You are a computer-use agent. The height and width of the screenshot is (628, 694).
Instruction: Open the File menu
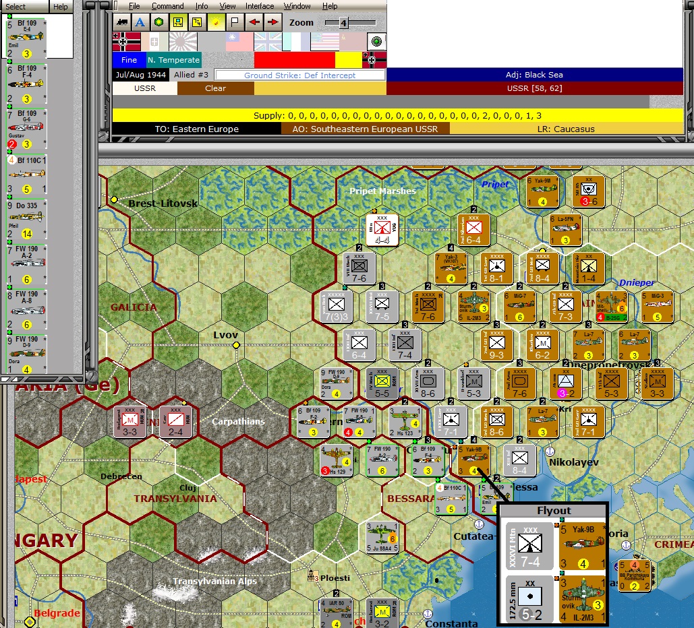(x=134, y=6)
